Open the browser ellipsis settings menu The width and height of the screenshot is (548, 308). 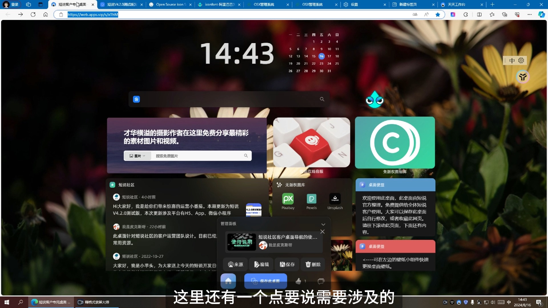click(x=530, y=15)
